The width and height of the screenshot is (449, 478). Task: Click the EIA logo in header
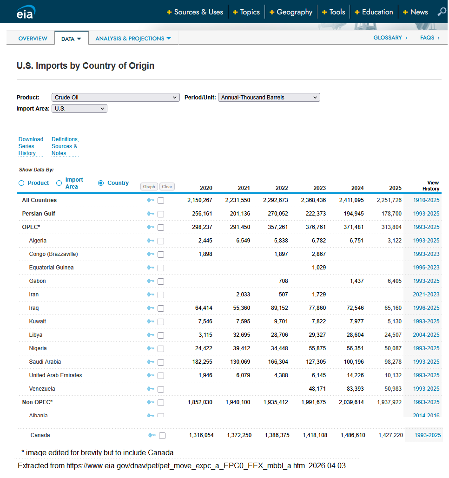tap(25, 13)
